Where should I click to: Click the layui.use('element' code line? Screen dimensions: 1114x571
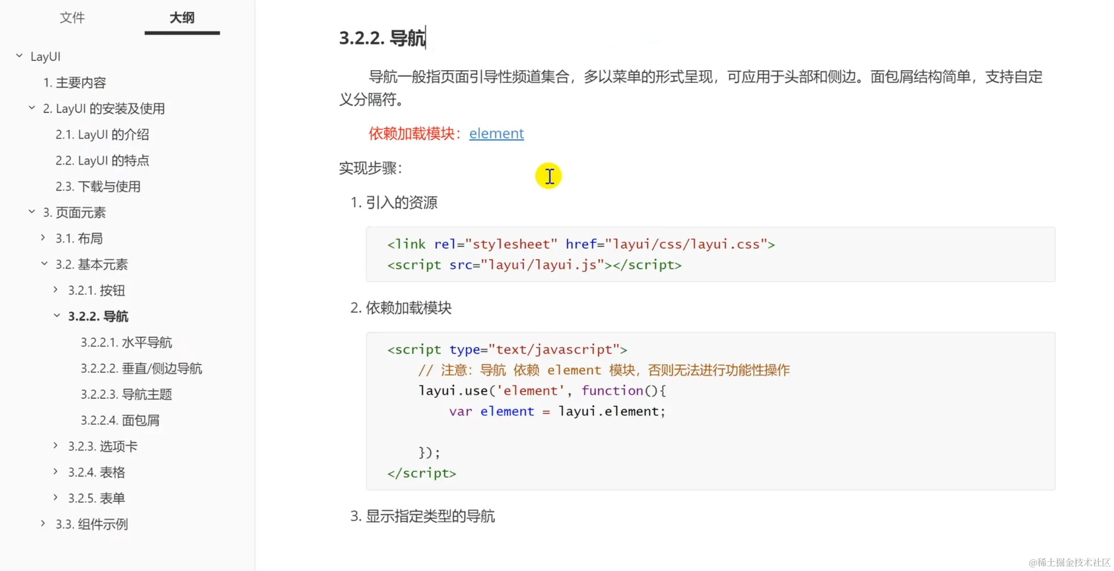[542, 390]
